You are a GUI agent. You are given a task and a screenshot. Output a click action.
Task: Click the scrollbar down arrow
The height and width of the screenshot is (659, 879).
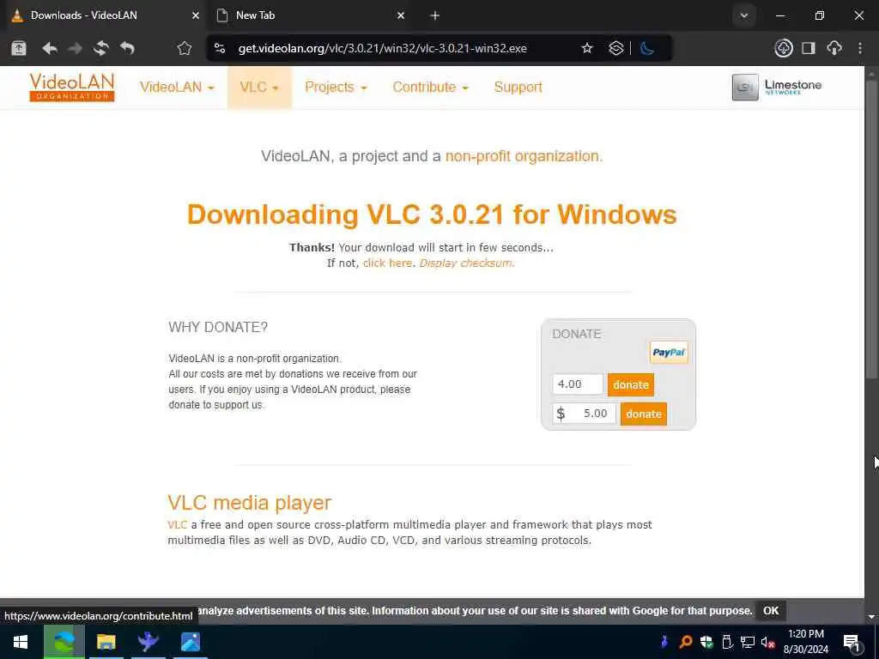[870, 617]
